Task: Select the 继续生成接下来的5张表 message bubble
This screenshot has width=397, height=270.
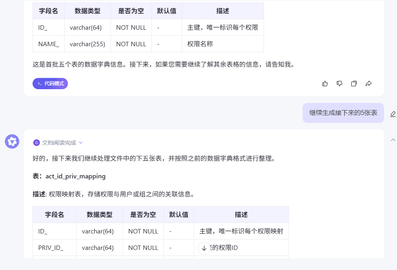Action: (343, 113)
